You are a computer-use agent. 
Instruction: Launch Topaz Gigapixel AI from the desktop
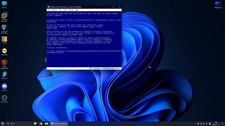4,64
